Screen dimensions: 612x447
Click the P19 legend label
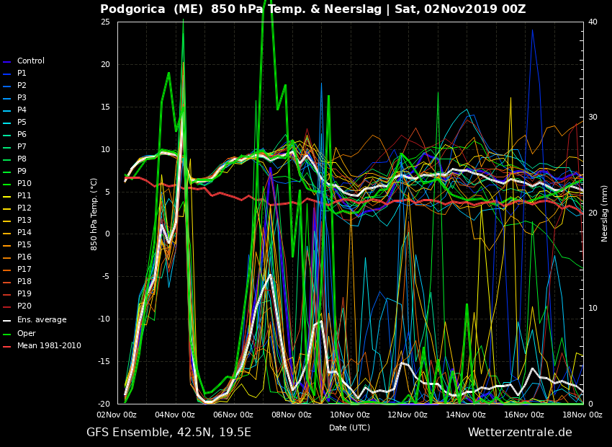24,293
